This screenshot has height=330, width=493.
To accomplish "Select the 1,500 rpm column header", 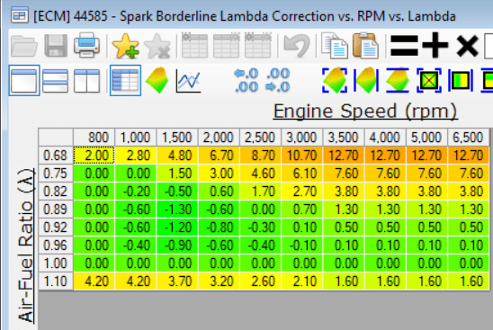I will (177, 137).
